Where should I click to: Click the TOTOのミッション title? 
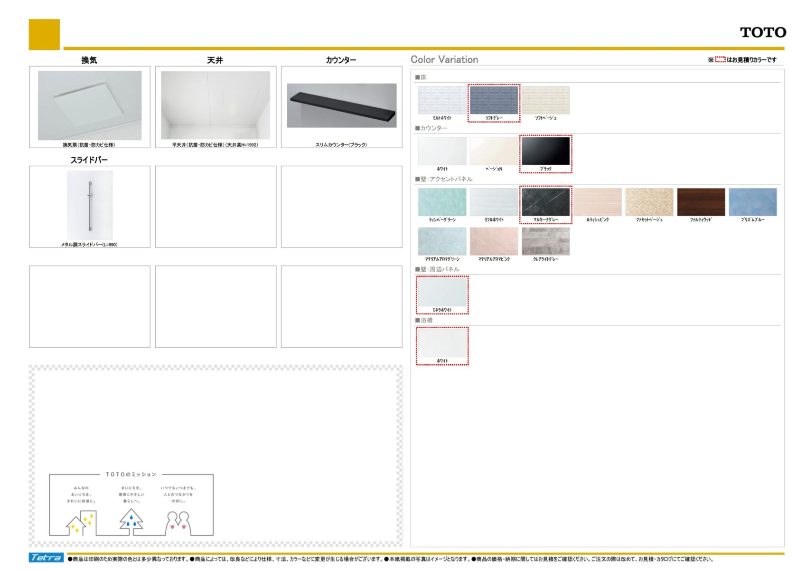pos(131,475)
